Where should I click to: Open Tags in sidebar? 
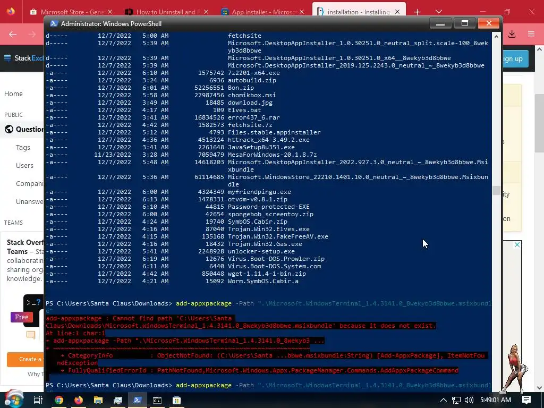(x=23, y=148)
